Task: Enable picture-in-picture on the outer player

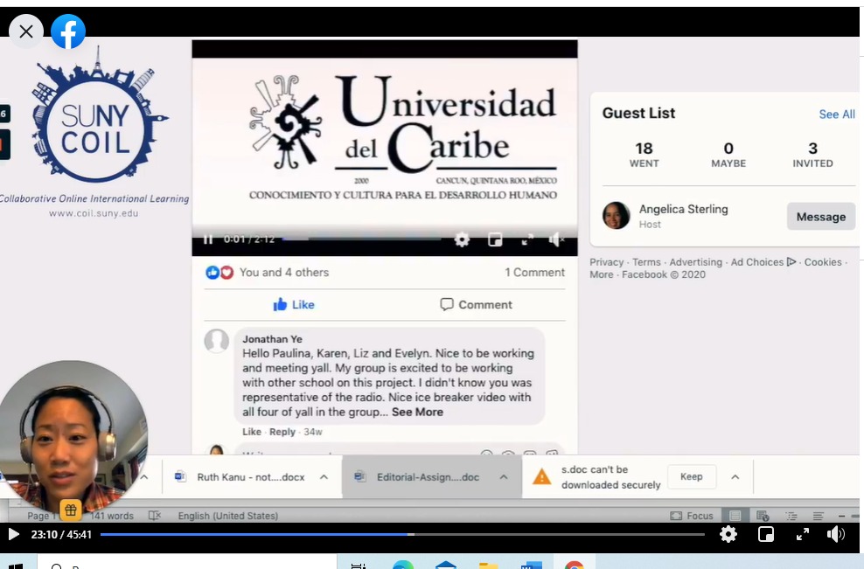Action: (766, 534)
